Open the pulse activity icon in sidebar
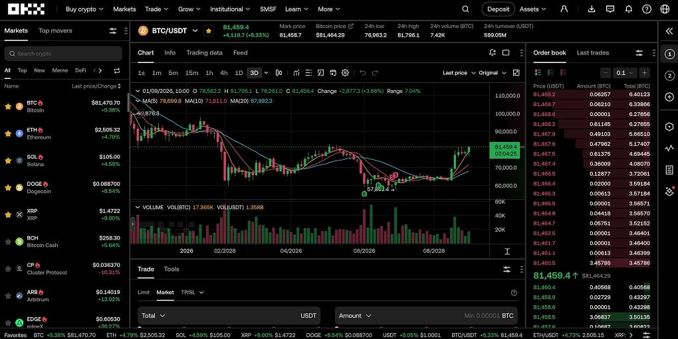This screenshot has width=678, height=339. tap(669, 149)
